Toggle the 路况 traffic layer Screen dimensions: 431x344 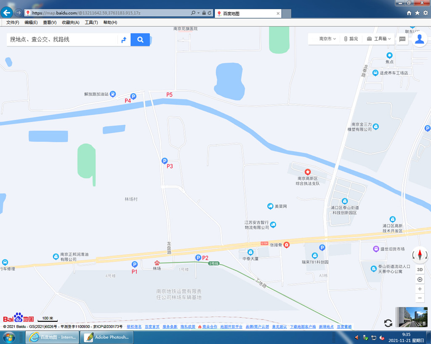click(351, 39)
